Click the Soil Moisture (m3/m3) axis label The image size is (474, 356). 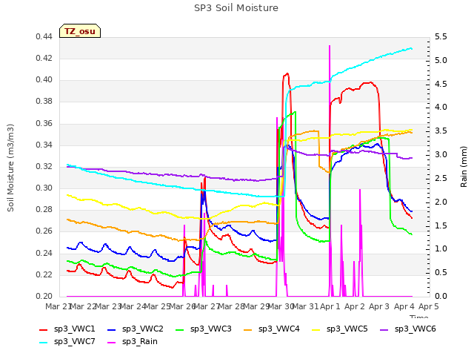pos(10,168)
